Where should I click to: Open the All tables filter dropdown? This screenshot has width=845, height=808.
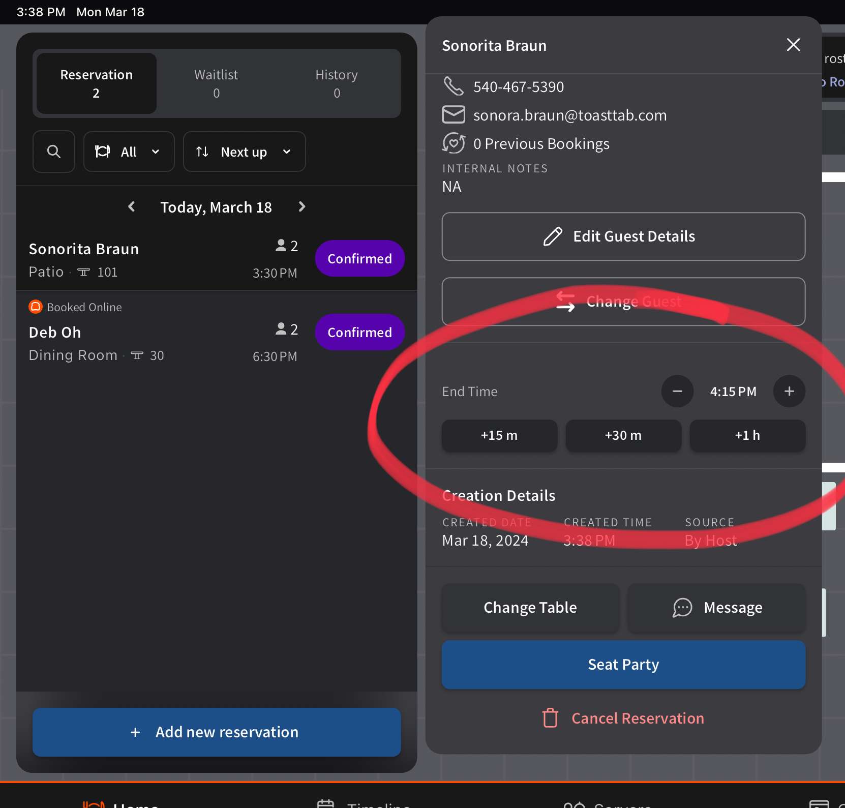[129, 152]
